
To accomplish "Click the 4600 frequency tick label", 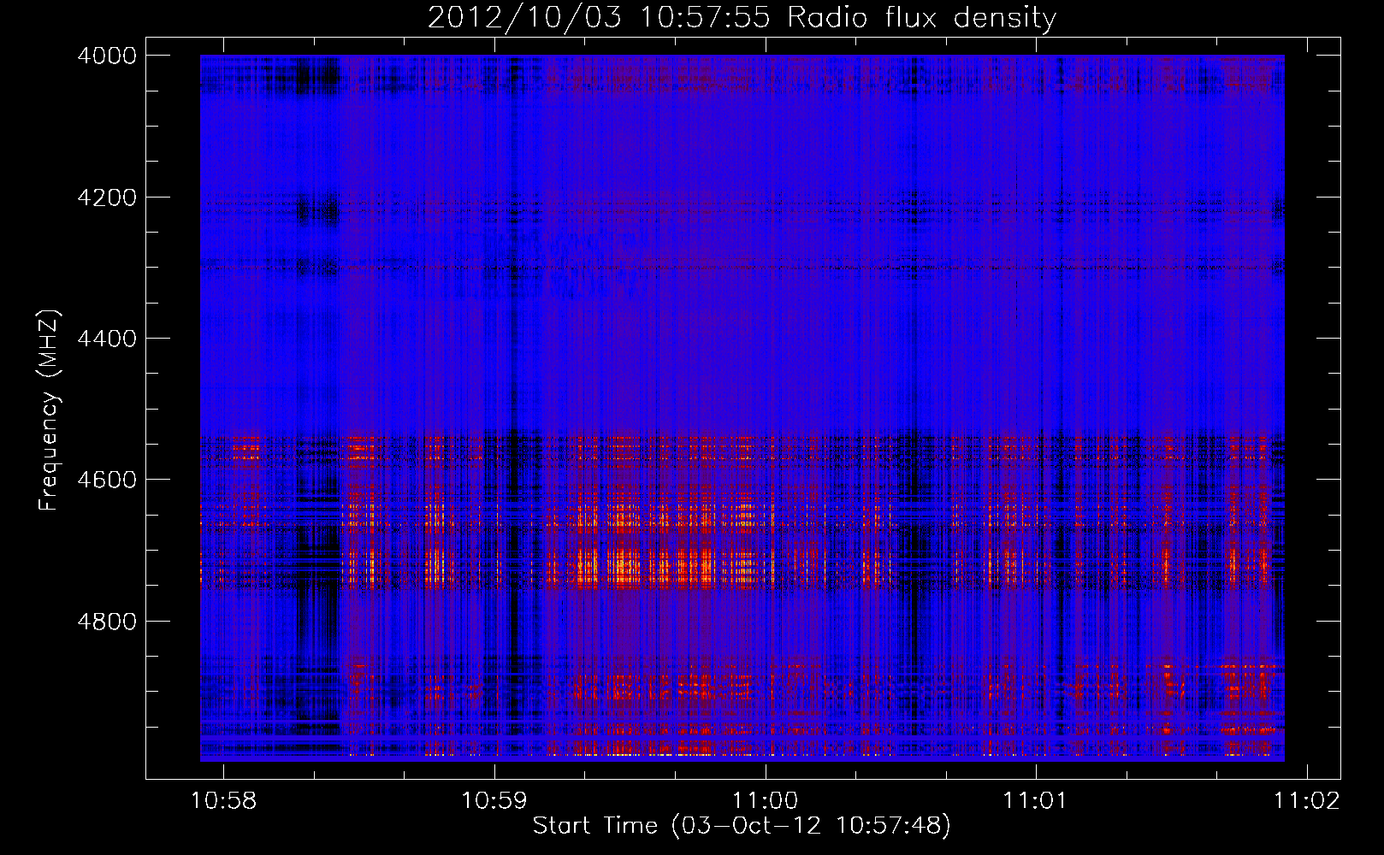I will (x=107, y=480).
